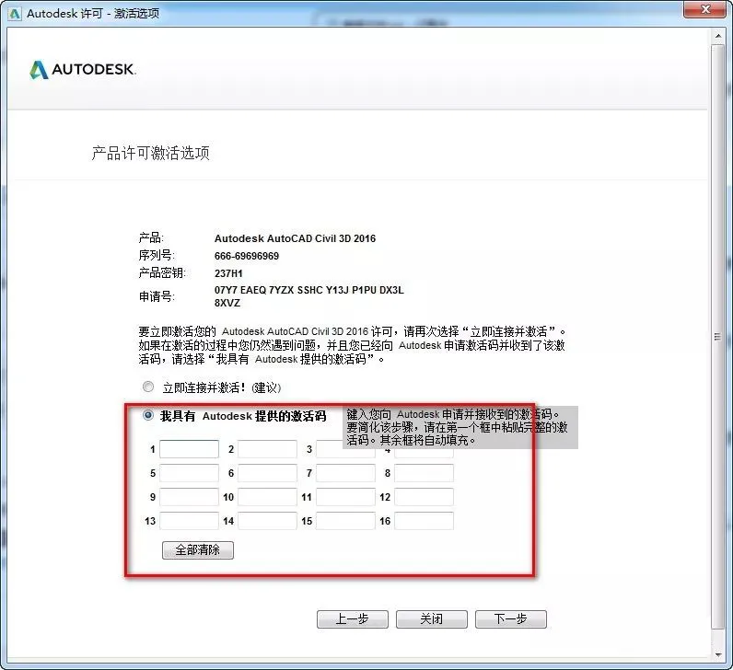The height and width of the screenshot is (670, 733).
Task: Select 我具有 Autodesk 提供的激活码 radio option
Action: (x=148, y=415)
